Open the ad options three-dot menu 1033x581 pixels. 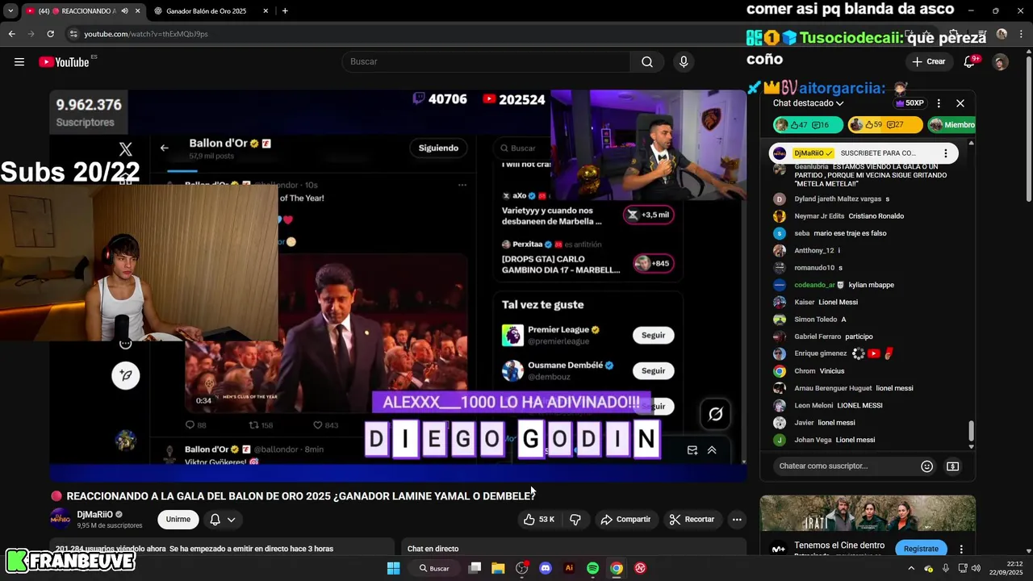[961, 549]
